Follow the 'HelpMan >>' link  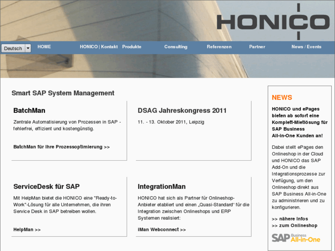tap(27, 229)
